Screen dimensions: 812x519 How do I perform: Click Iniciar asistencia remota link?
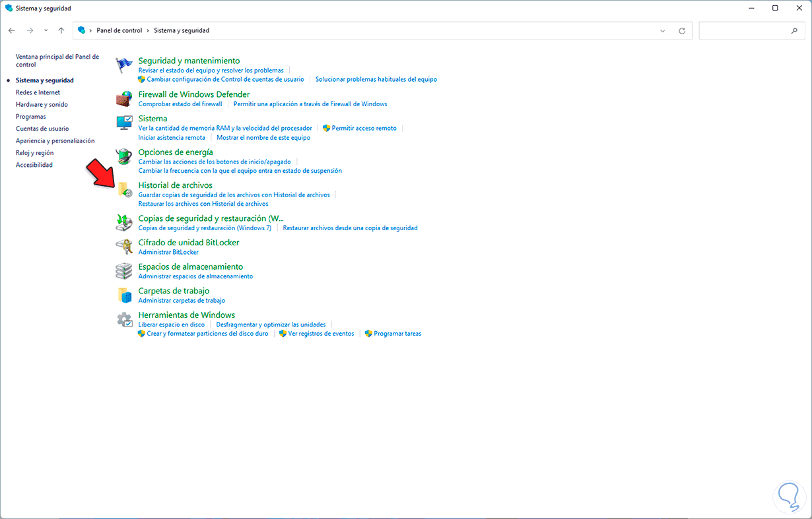[x=172, y=138]
